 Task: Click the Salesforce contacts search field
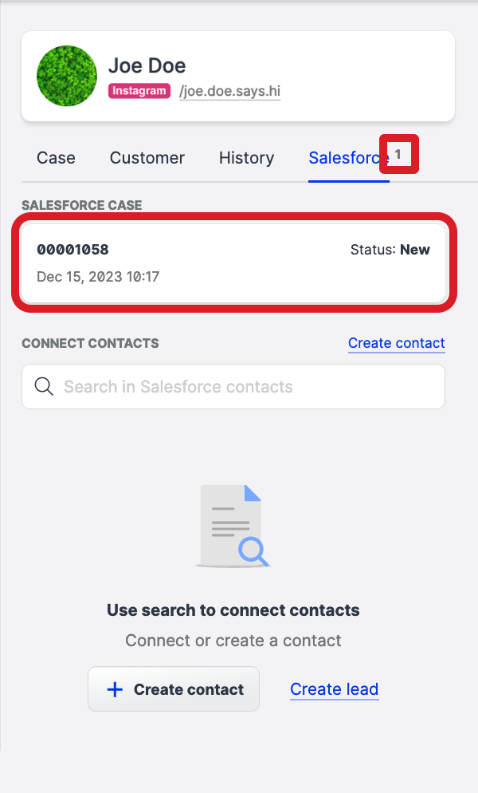click(233, 386)
